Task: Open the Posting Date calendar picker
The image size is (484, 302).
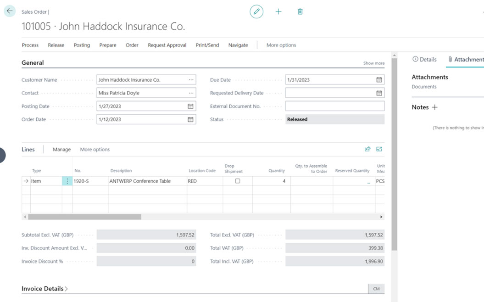Action: coord(190,106)
